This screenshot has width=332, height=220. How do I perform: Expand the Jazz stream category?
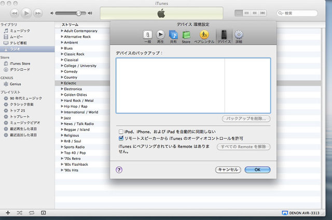tap(62, 118)
